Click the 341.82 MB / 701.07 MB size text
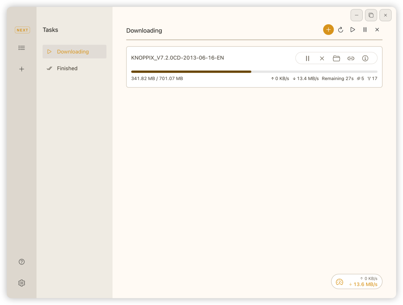The image size is (403, 305). tap(157, 79)
